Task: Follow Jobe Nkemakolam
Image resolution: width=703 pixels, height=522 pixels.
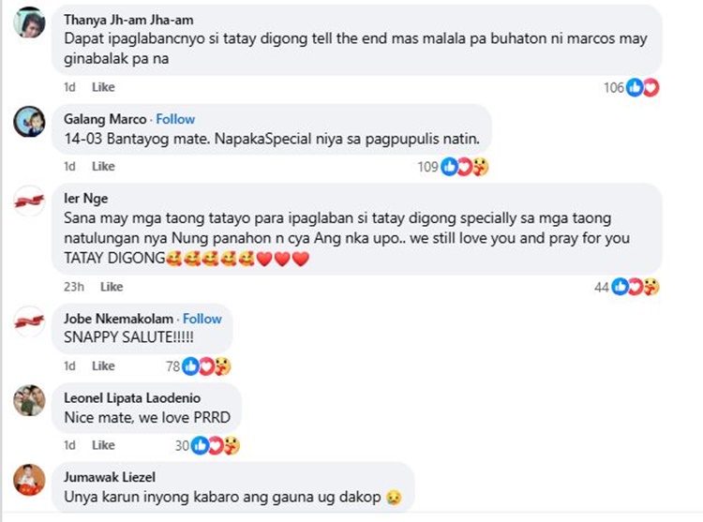Action: click(x=202, y=319)
